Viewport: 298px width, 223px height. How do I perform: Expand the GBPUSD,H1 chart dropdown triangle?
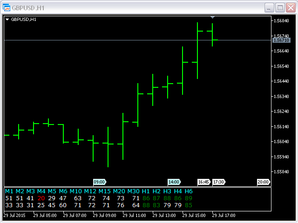coord(7,20)
